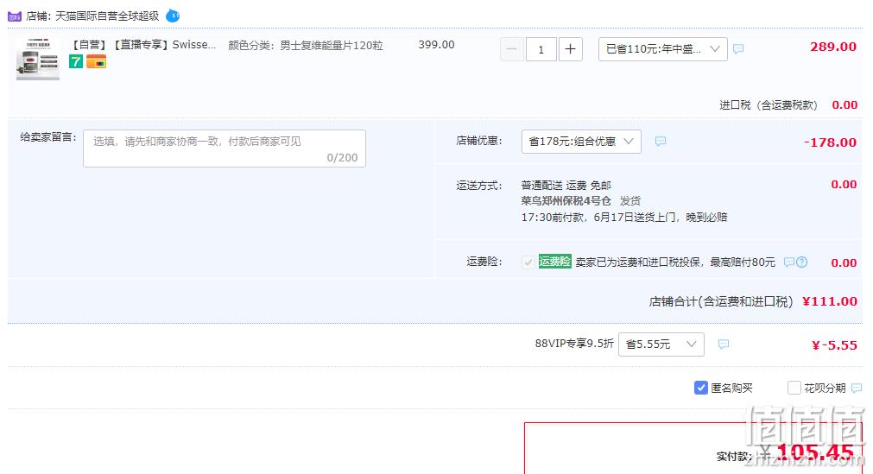Click the 颜色分类：男士复维能量片120粒 text
This screenshot has width=873, height=474.
[306, 45]
